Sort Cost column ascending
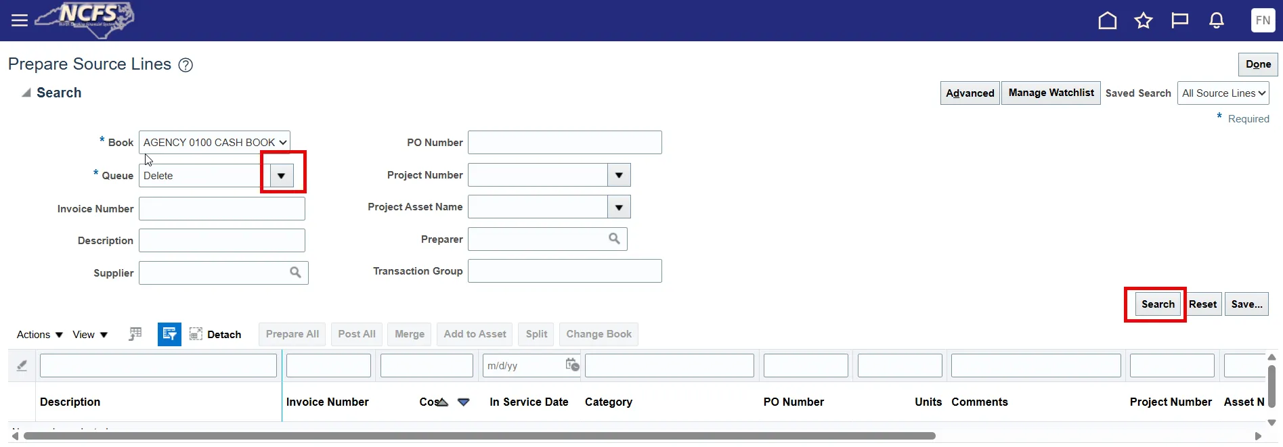 [x=441, y=402]
